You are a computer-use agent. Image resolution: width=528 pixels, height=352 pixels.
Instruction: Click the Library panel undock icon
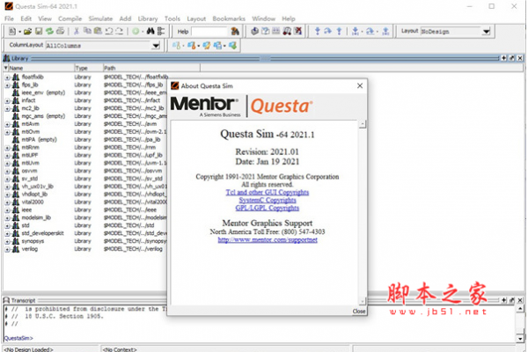(512, 58)
